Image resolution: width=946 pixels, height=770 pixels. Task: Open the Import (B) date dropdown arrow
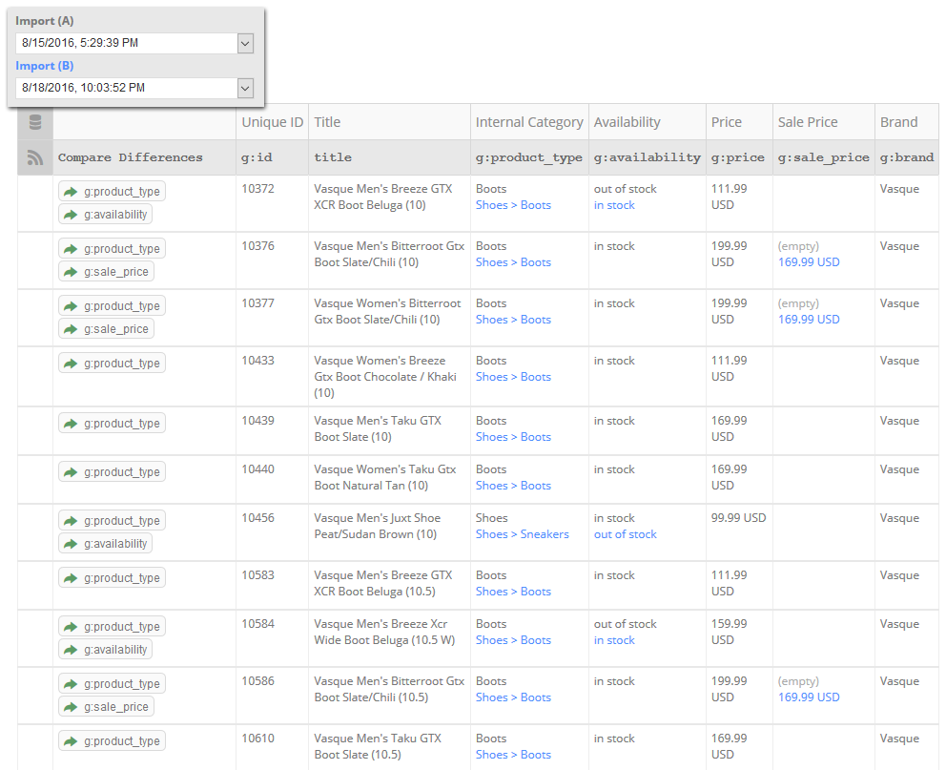click(x=245, y=88)
